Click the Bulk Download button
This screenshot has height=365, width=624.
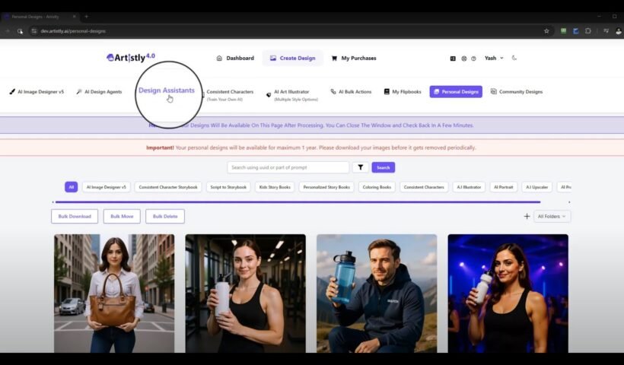(75, 216)
